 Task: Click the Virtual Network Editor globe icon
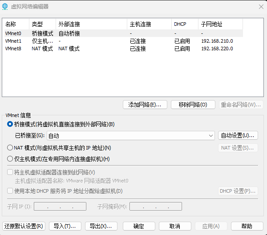(5, 7)
